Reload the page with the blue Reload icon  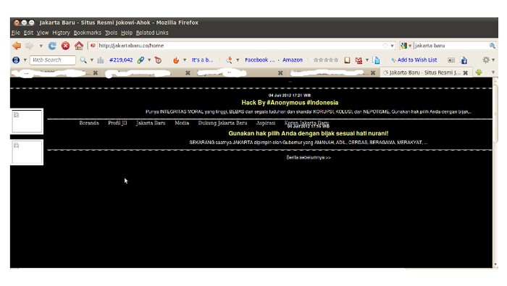coord(52,46)
